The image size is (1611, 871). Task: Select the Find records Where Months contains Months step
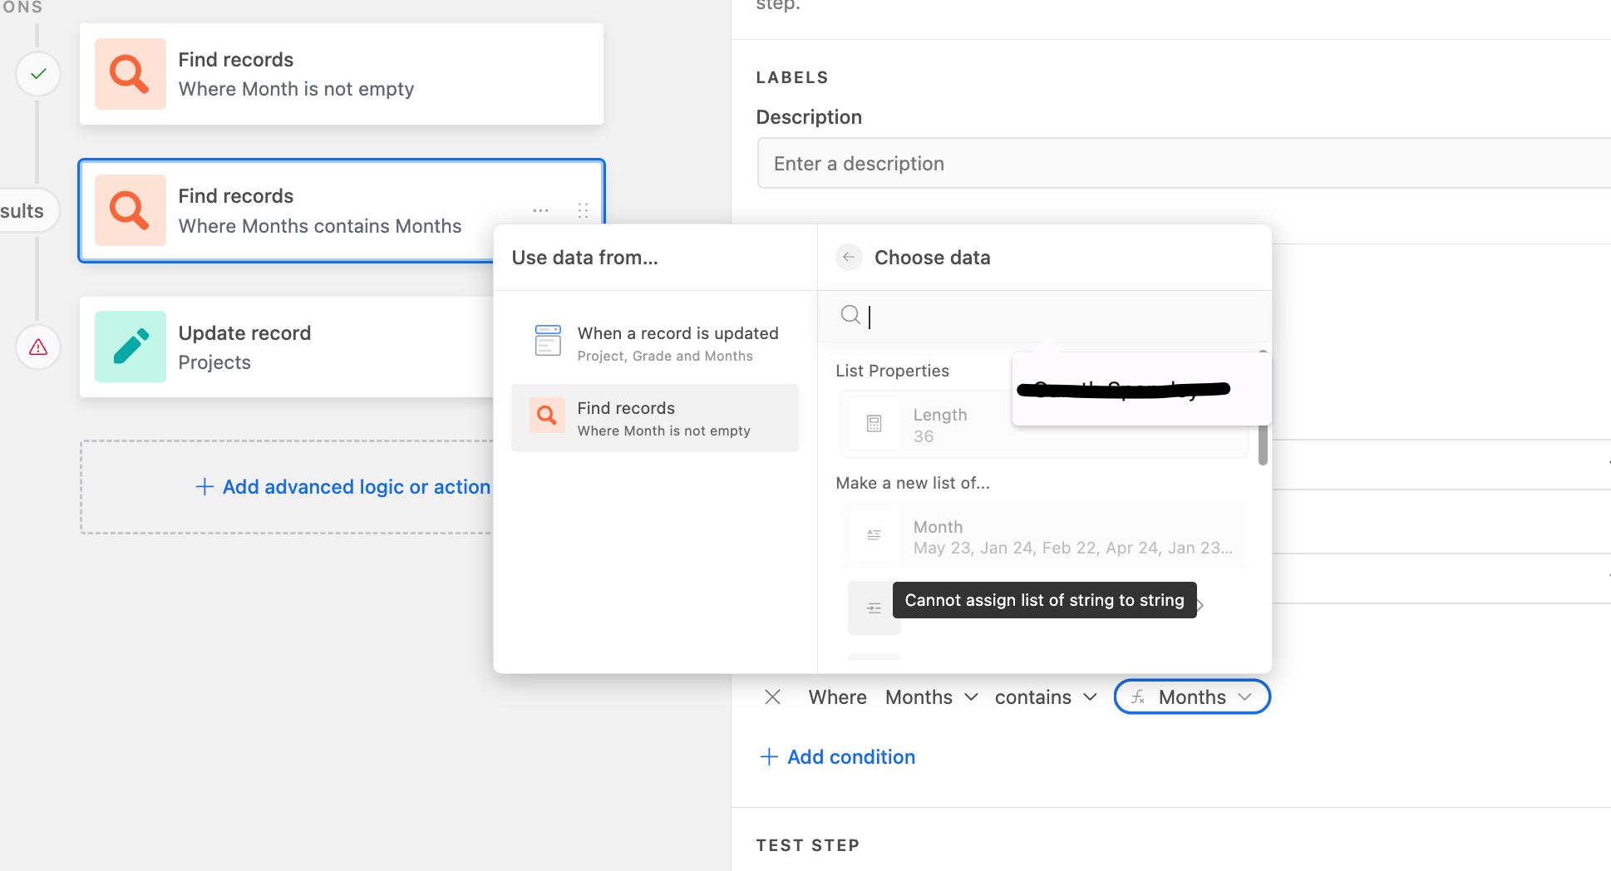tap(342, 210)
